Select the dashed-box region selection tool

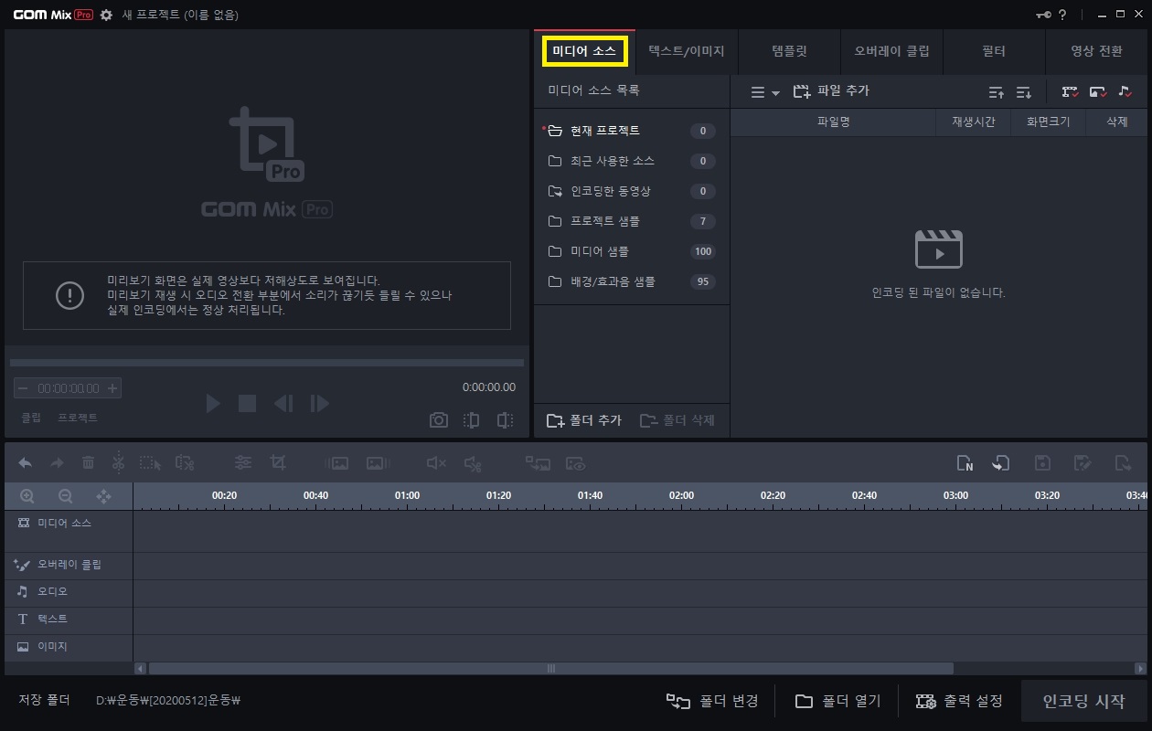coord(150,463)
